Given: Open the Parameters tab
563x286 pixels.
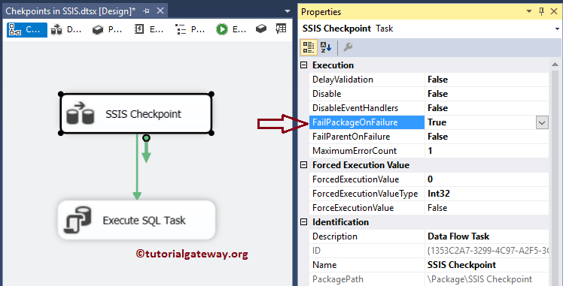Looking at the screenshot, I should point(108,30).
